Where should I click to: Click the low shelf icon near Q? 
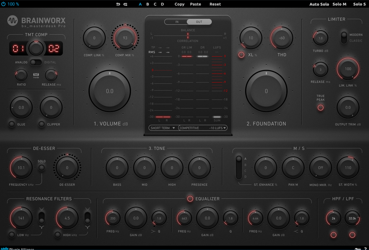pyautogui.click(x=153, y=231)
